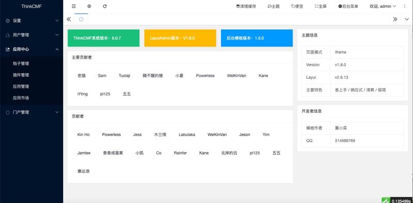The image size is (413, 203).
Task: Click contributor Jamlee
Action: click(x=84, y=153)
